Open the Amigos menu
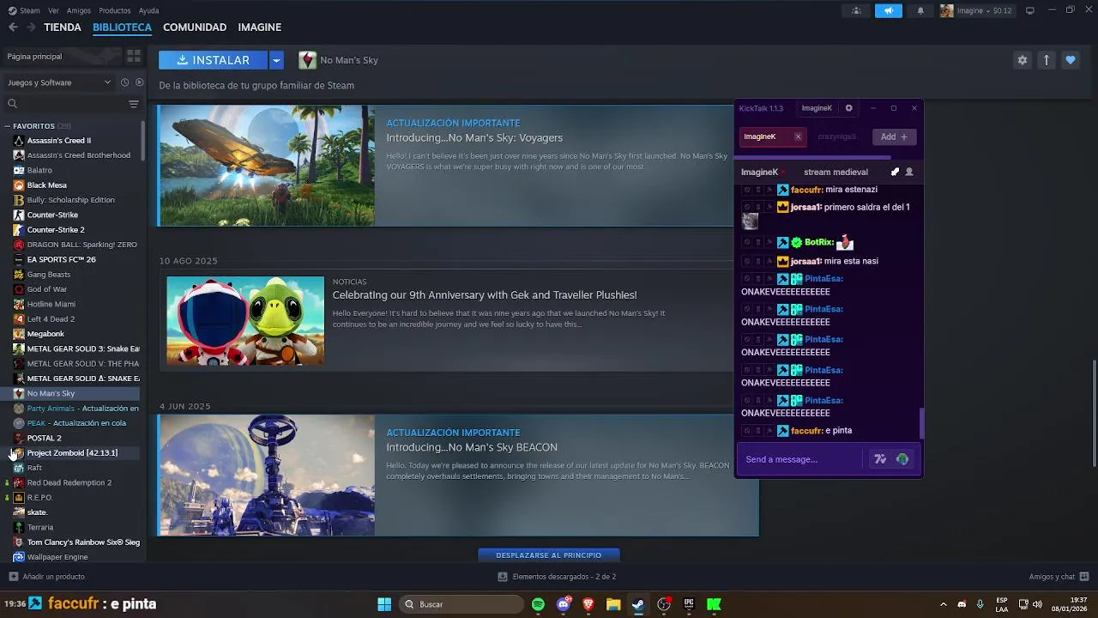The height and width of the screenshot is (618, 1098). pos(79,10)
